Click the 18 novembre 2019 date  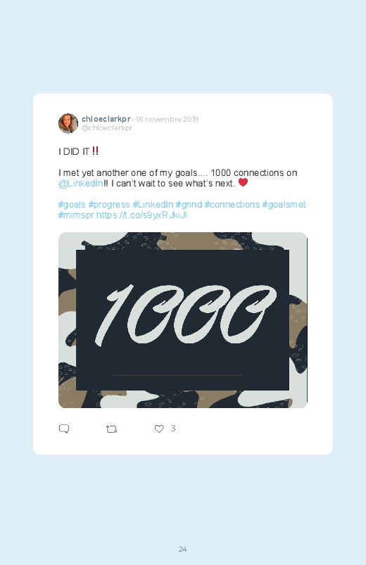[167, 120]
